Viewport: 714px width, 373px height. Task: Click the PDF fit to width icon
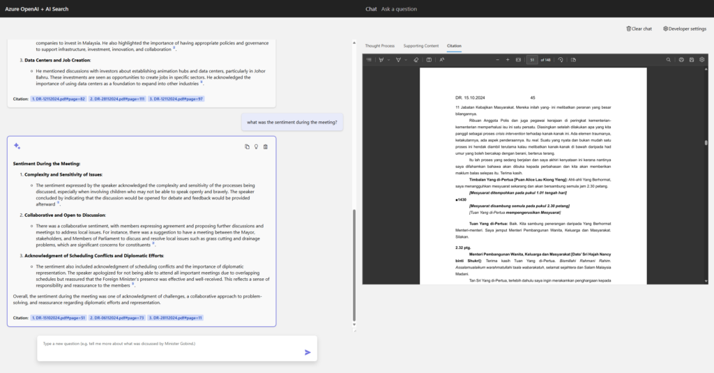click(x=518, y=60)
